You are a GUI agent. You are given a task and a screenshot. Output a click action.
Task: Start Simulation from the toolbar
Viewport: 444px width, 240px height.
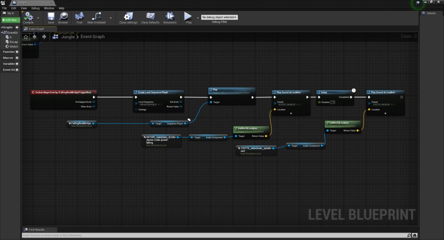(x=170, y=16)
